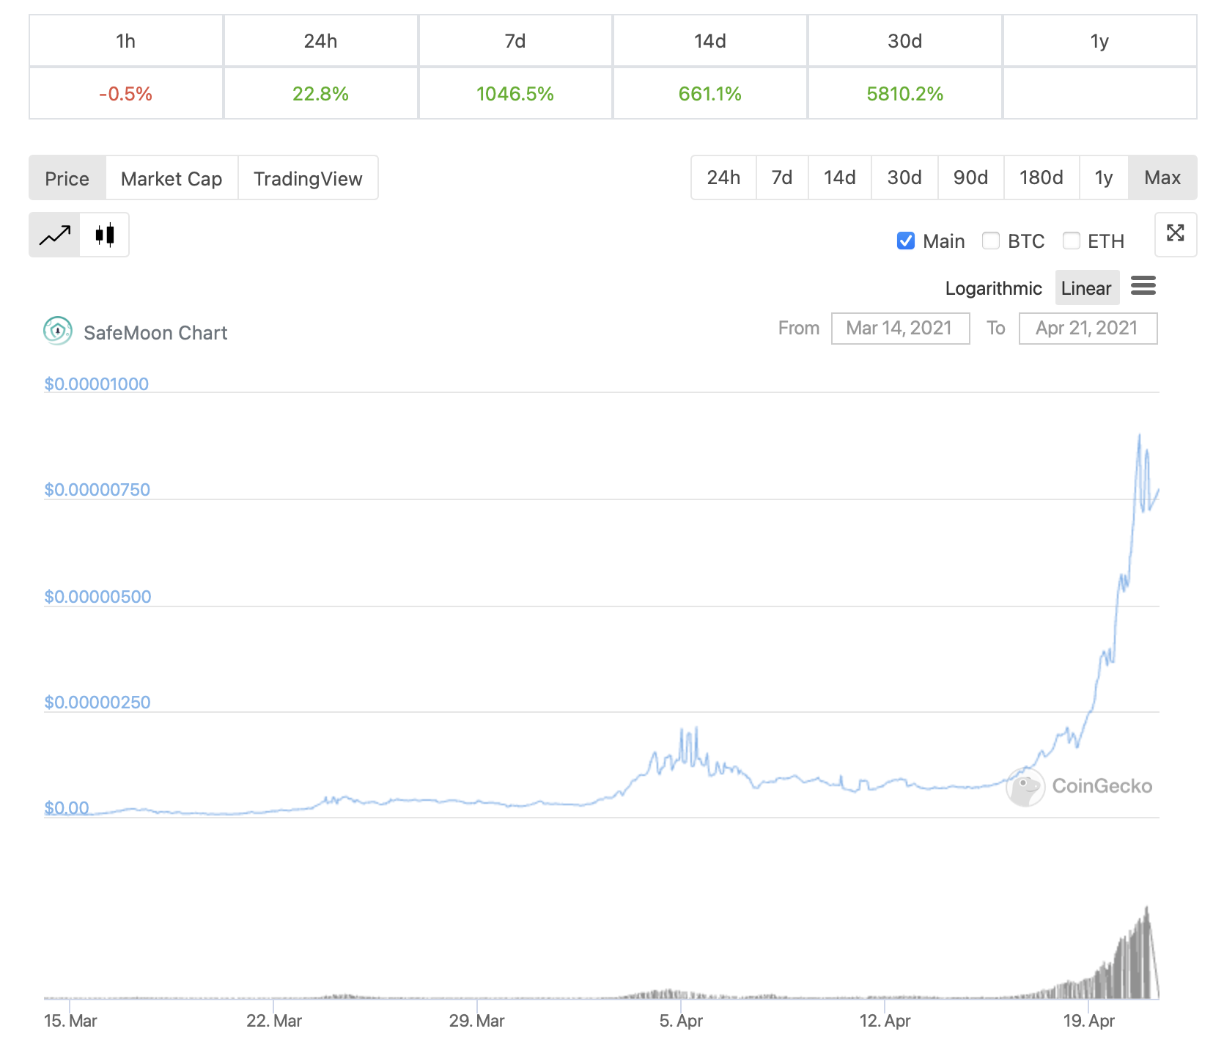Image resolution: width=1224 pixels, height=1056 pixels.
Task: Click the 5810.2% 30d change value
Action: click(905, 94)
